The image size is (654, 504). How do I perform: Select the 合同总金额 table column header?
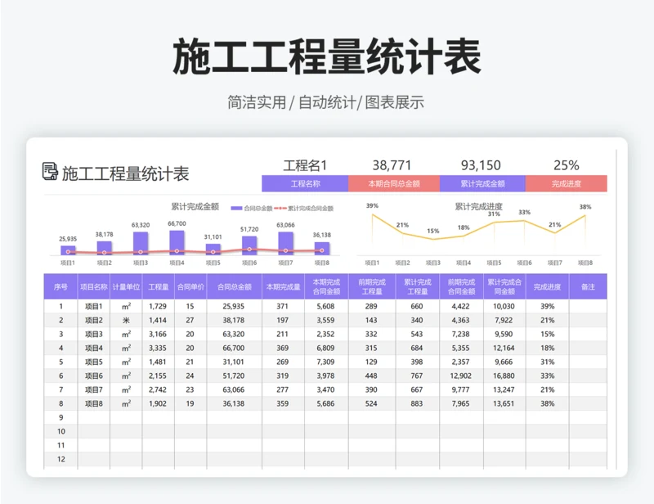click(x=235, y=287)
